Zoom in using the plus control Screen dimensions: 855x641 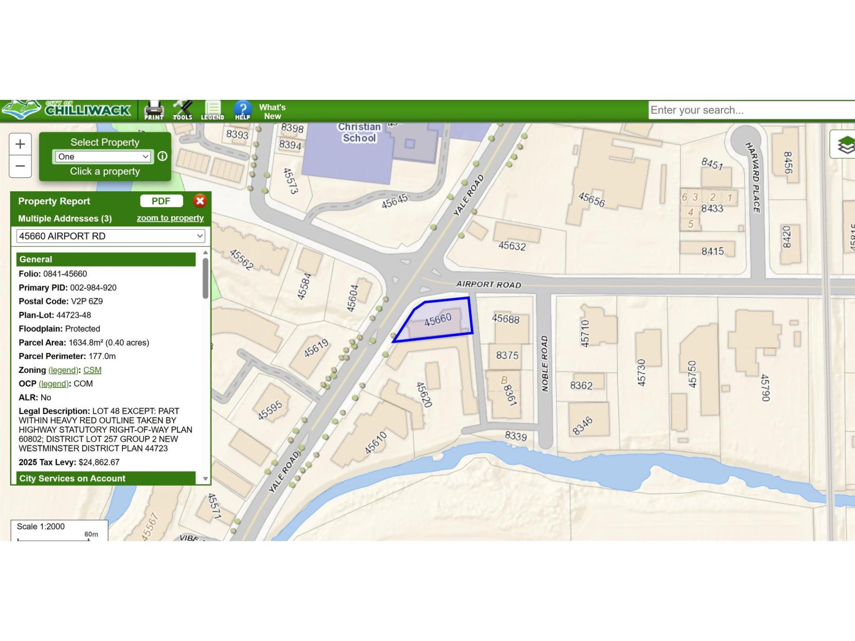coord(20,144)
